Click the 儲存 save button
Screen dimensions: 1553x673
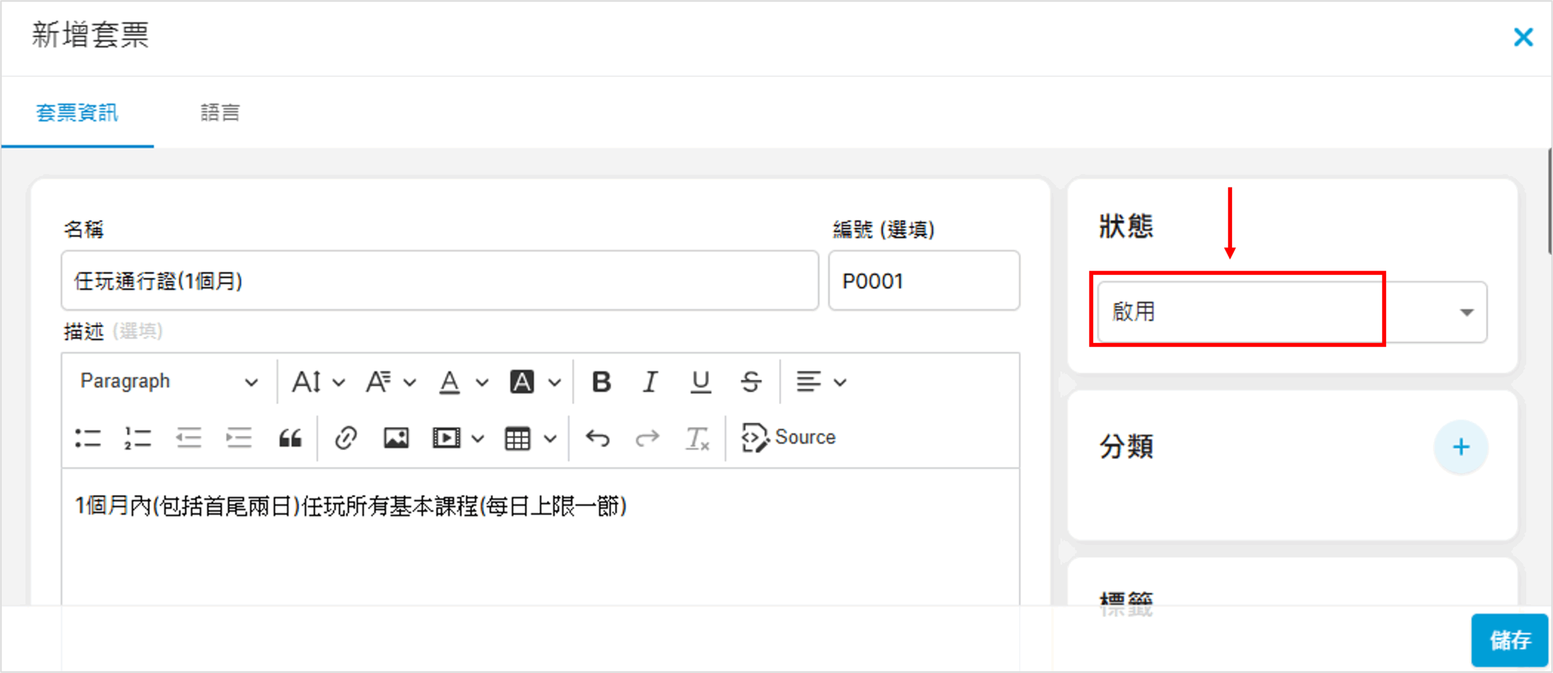[1509, 640]
